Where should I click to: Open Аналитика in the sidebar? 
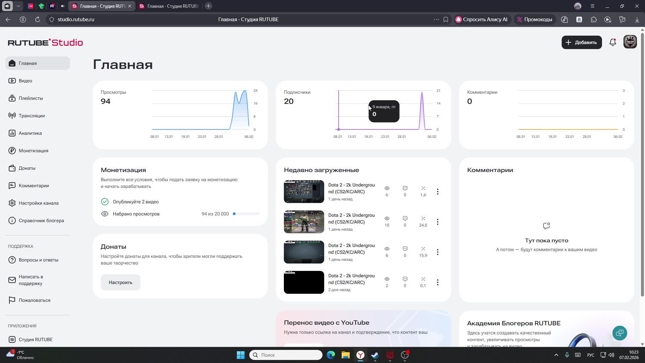pos(30,133)
